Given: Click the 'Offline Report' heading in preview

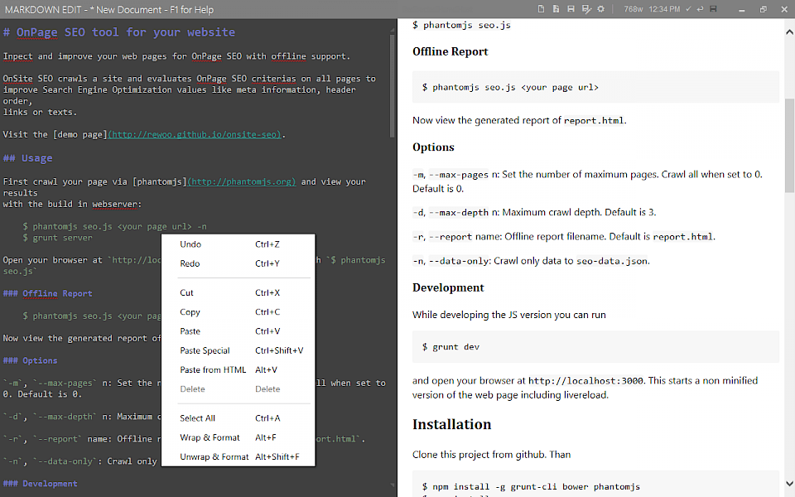Looking at the screenshot, I should pyautogui.click(x=450, y=51).
